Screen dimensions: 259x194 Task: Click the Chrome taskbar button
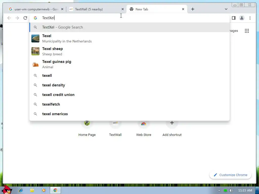[x=55, y=190]
